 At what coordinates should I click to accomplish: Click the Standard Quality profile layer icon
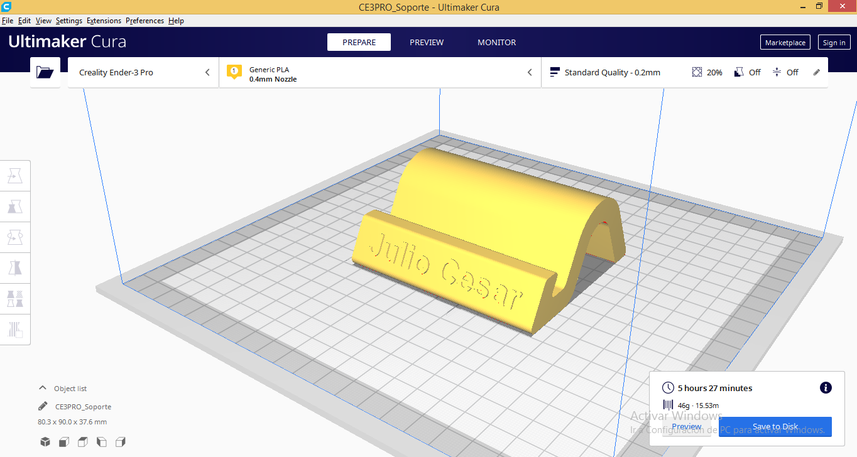pos(554,72)
